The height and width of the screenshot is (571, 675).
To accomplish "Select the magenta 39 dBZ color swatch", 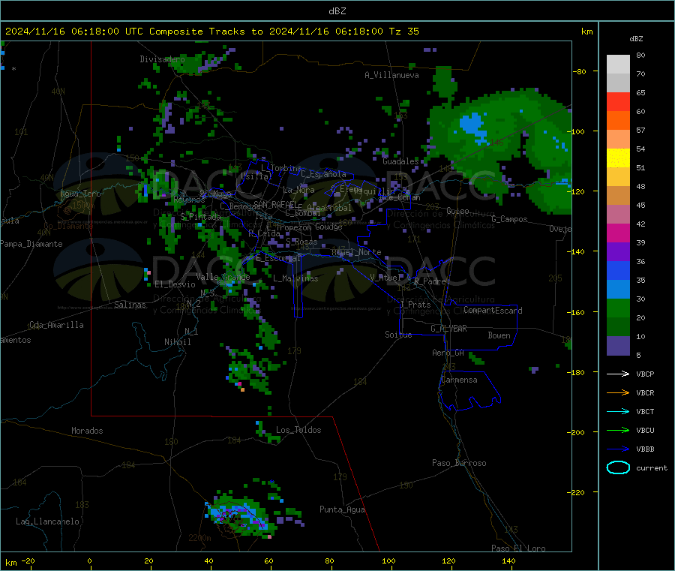I will pyautogui.click(x=618, y=233).
